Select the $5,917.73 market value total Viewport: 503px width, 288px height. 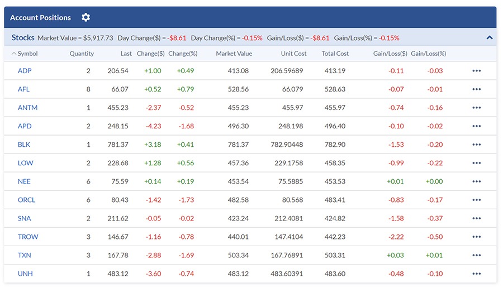point(98,38)
